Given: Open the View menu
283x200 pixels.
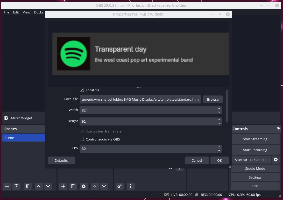Looking at the screenshot, I should (x=26, y=12).
